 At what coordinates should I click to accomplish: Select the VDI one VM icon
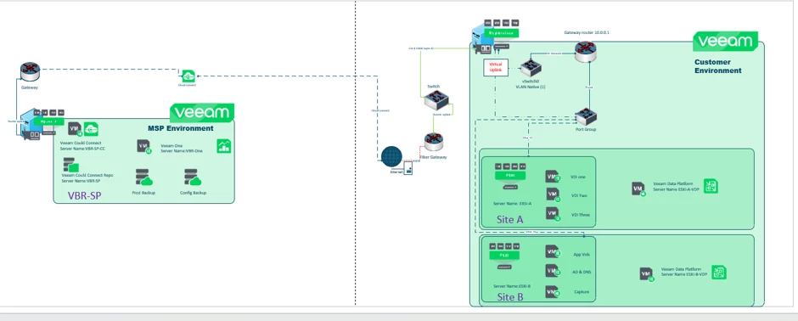[553, 177]
